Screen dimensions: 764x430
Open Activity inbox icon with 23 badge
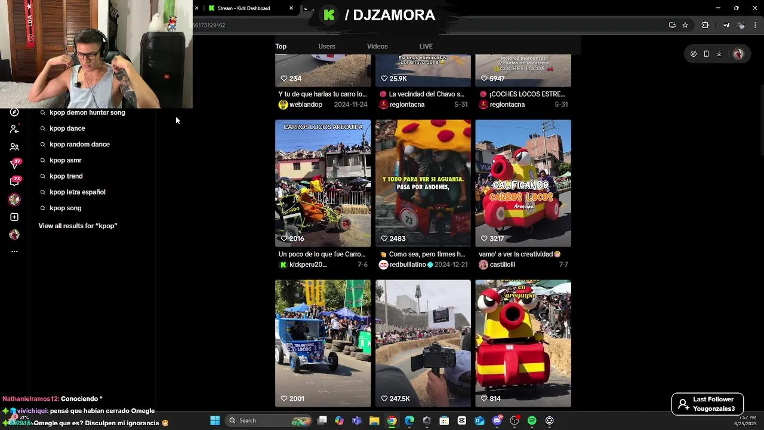[x=14, y=182]
